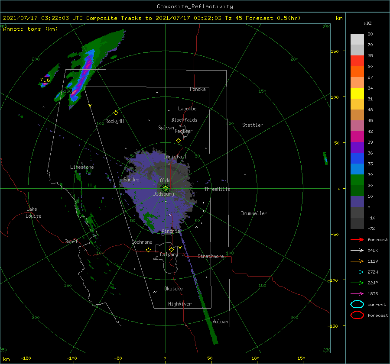390x364 pixels.
Task: Click the 20 dBZ green color swatch
Action: tap(357, 180)
